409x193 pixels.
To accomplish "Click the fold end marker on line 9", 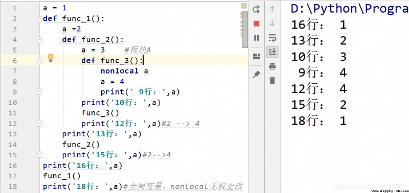I will point(39,92).
